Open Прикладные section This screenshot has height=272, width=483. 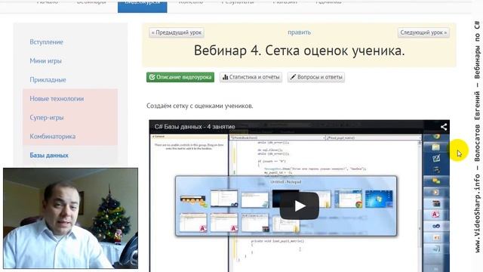(48, 79)
